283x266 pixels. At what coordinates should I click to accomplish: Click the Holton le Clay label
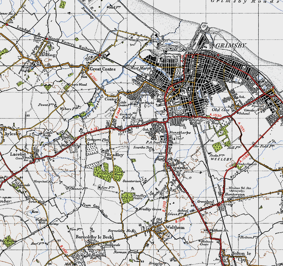(241, 256)
